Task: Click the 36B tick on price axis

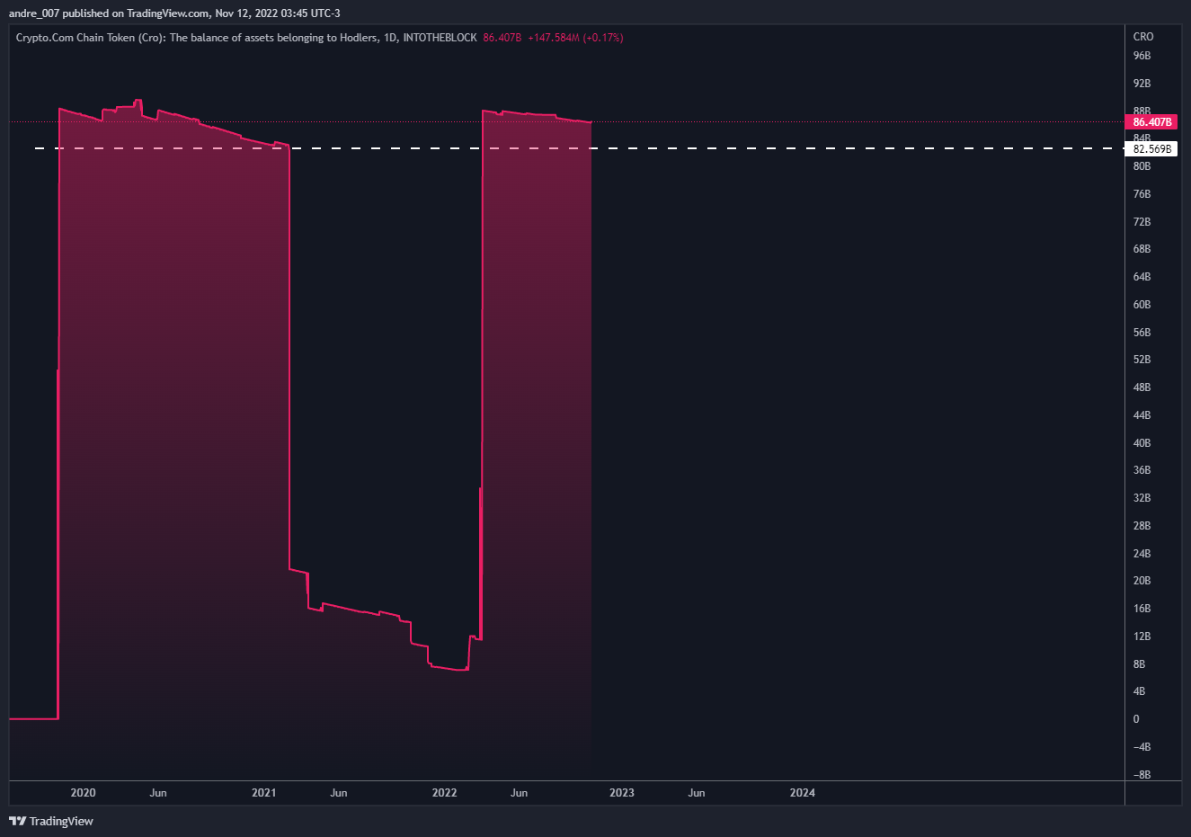Action: pos(1142,470)
